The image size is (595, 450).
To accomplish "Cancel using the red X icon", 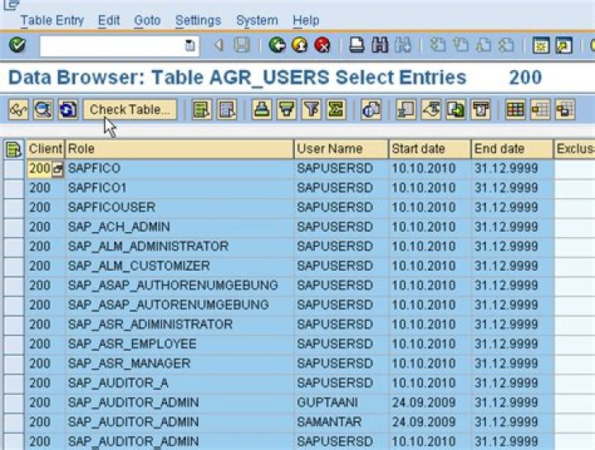I will point(322,45).
